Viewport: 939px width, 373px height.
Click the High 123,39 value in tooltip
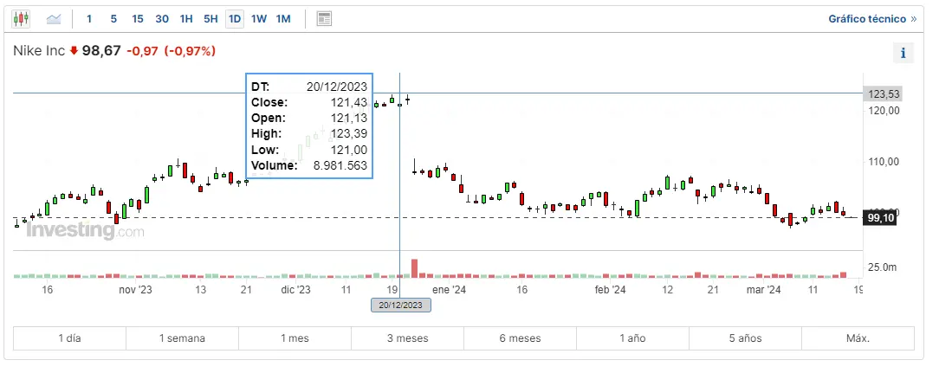point(348,133)
